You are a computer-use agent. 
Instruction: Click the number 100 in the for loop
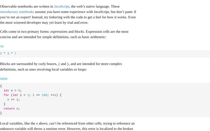pyautogui.click(x=44, y=95)
